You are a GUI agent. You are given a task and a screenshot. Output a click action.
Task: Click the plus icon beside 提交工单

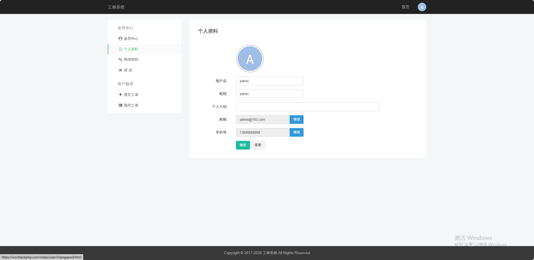(120, 95)
